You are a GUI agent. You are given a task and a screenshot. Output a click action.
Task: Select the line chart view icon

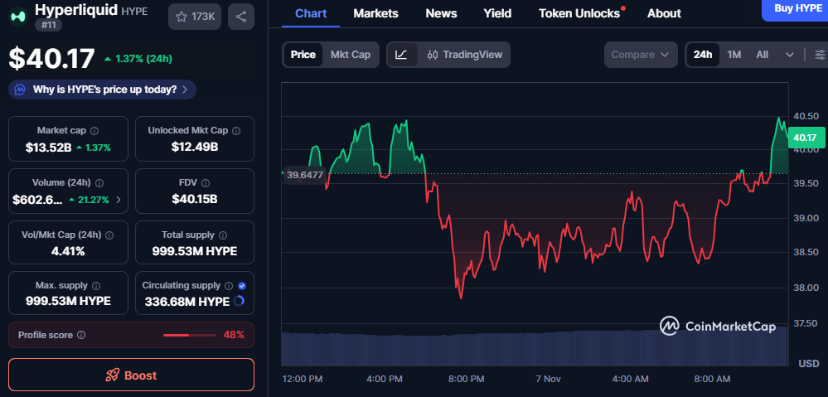(401, 55)
